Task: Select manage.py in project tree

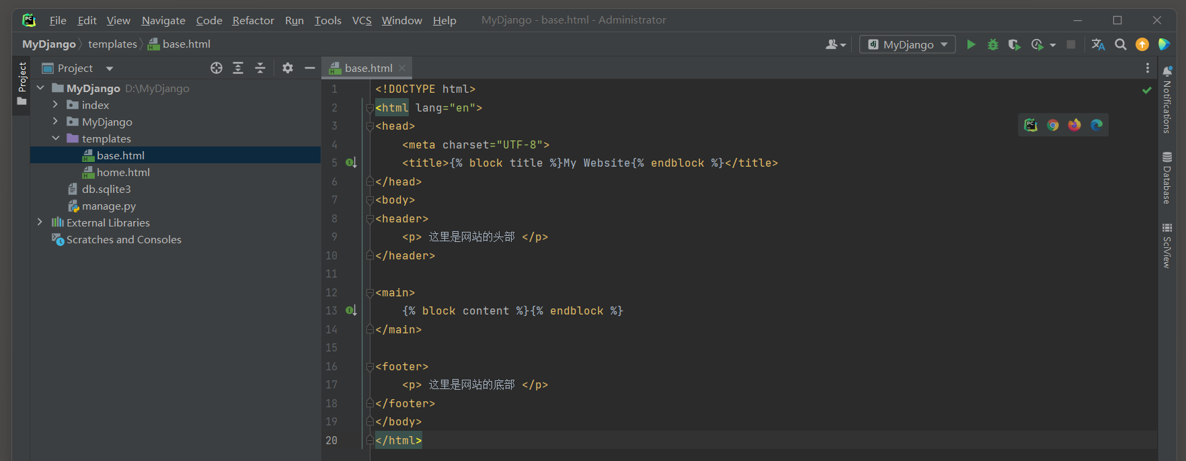Action: pyautogui.click(x=109, y=206)
